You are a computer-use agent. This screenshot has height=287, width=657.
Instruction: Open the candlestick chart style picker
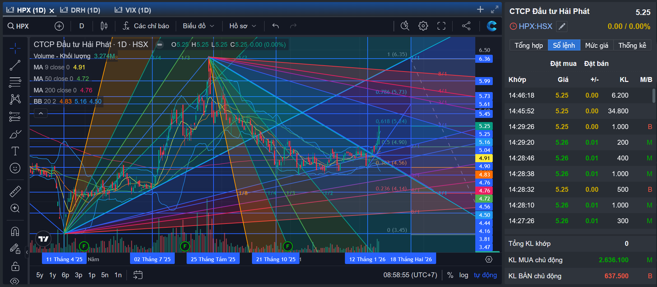pos(104,26)
